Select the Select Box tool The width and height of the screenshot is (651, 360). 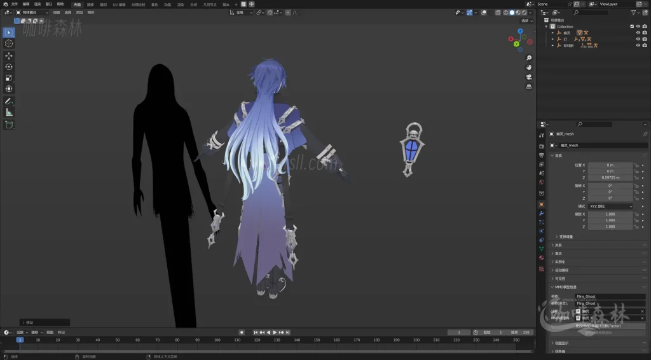[9, 32]
